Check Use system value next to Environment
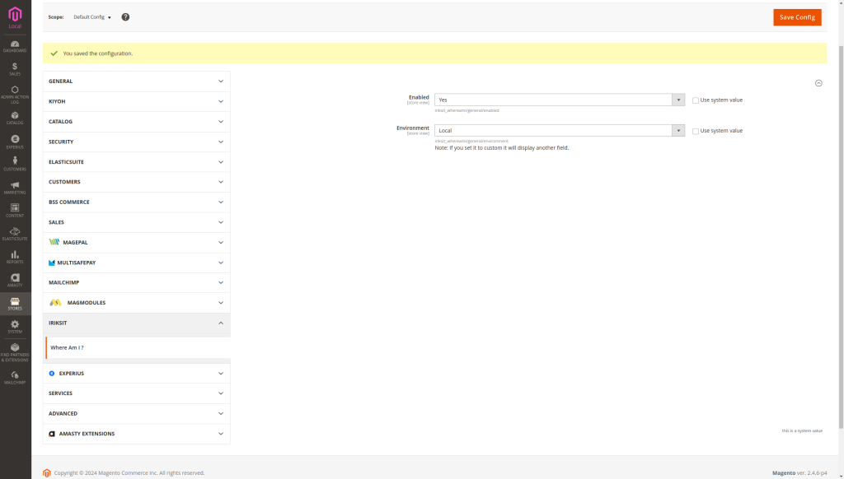 [x=695, y=130]
